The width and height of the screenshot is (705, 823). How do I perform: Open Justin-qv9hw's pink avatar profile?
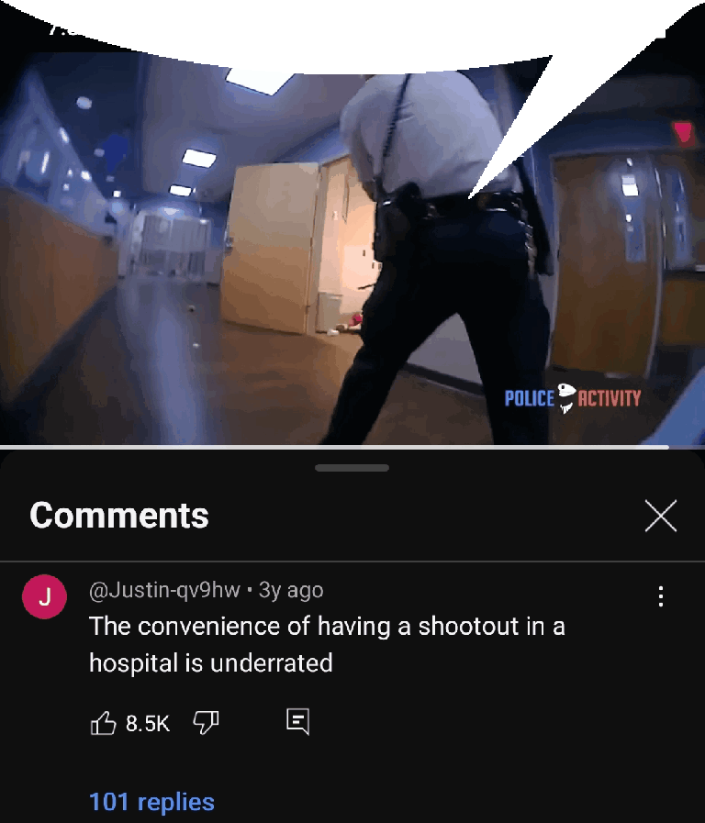point(44,596)
